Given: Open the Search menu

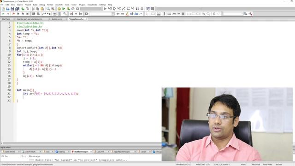Looking at the screenshot, I should pos(20,5).
